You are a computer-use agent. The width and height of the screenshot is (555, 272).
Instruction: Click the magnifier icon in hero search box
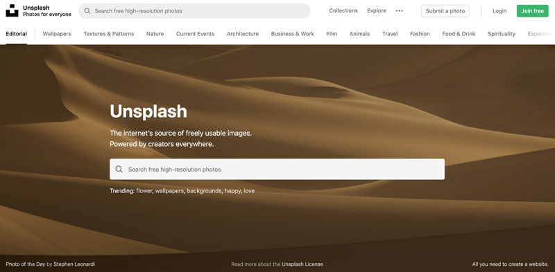click(x=119, y=169)
